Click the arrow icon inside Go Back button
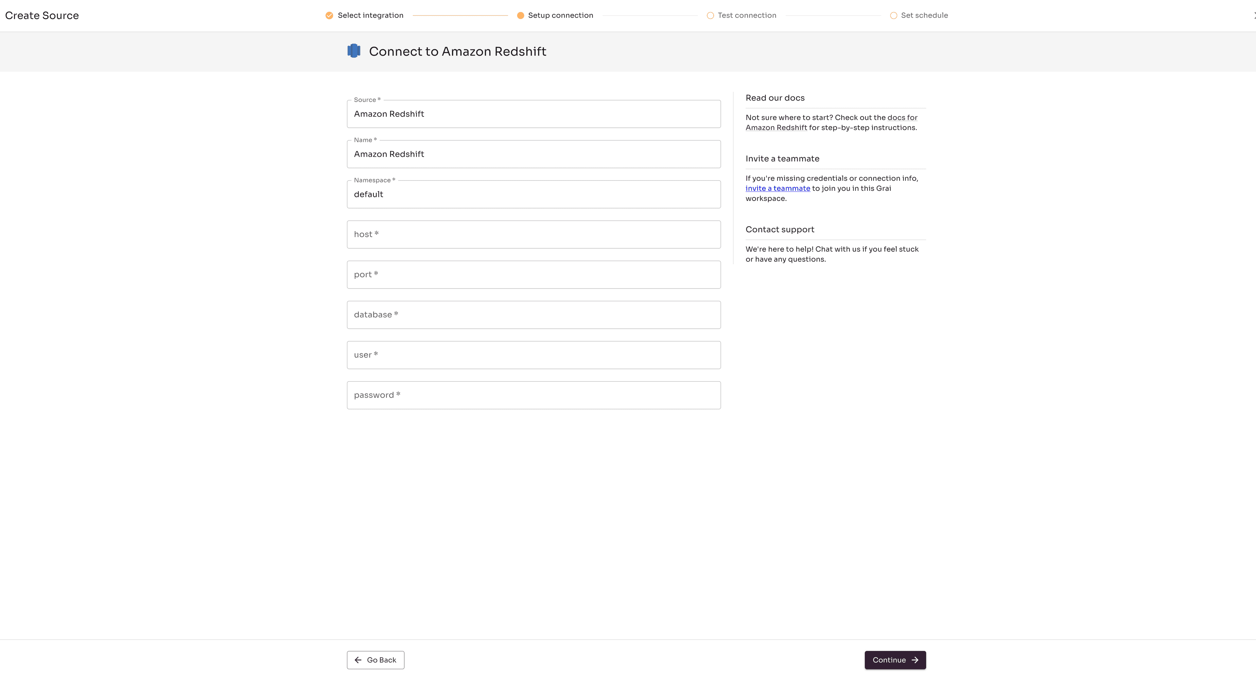The width and height of the screenshot is (1256, 680). click(x=359, y=659)
